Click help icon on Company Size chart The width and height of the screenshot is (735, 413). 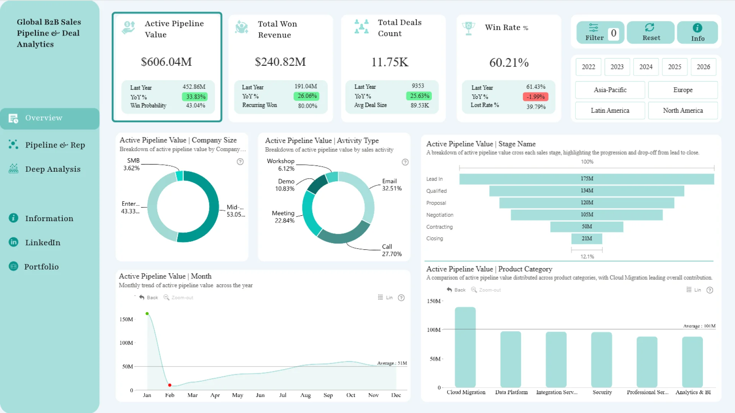click(x=240, y=162)
